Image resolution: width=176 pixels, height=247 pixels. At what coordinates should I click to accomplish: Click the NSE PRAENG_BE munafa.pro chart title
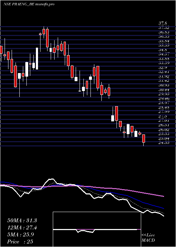pos(29,4)
